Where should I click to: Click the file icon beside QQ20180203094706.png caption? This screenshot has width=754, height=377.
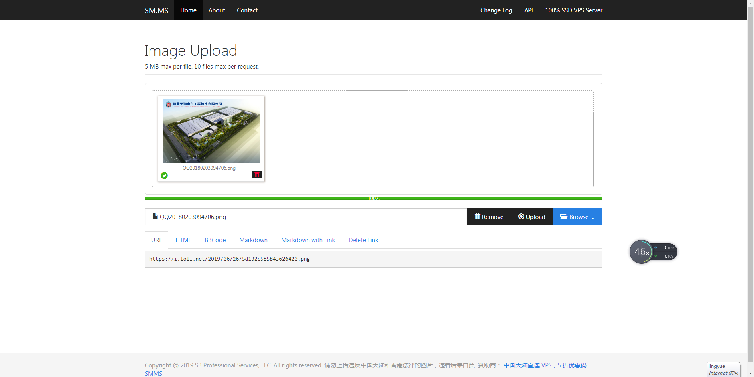click(155, 217)
